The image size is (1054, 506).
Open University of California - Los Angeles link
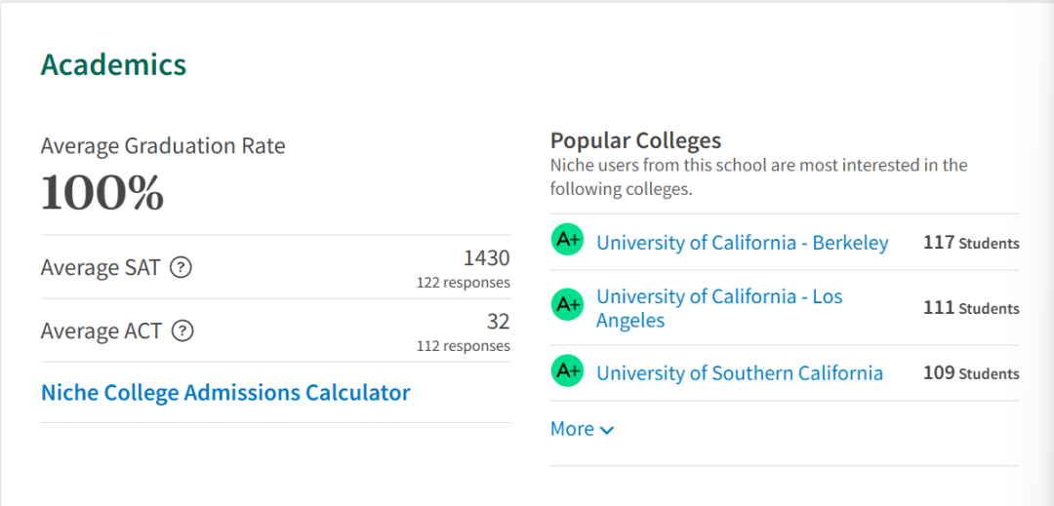pos(719,308)
